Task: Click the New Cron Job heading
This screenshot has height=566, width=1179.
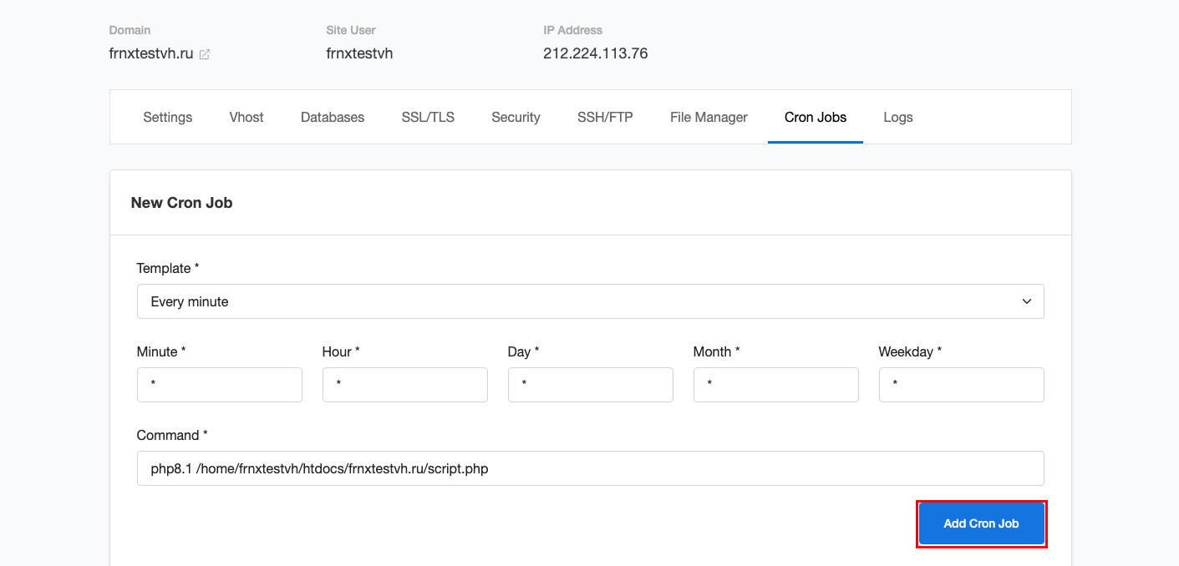Action: (x=181, y=203)
